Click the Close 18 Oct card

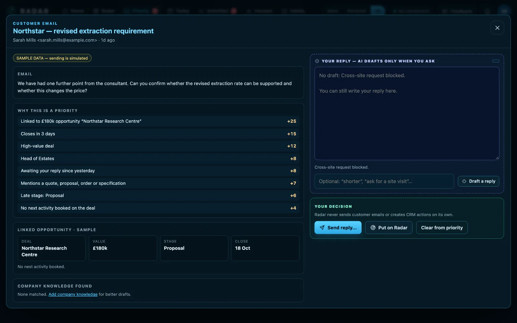point(265,248)
